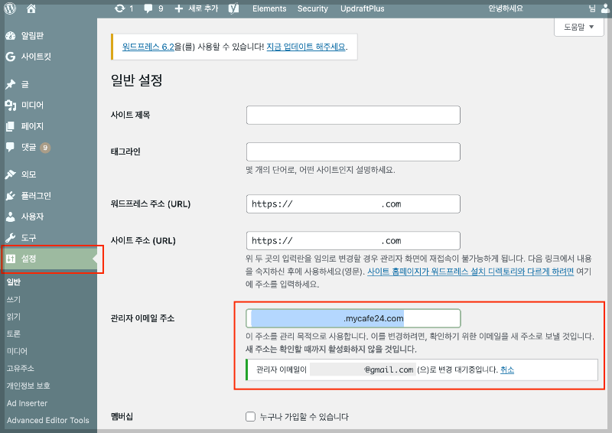This screenshot has width=612, height=433.
Task: Open user avatar icon in admin bar
Action: point(605,8)
